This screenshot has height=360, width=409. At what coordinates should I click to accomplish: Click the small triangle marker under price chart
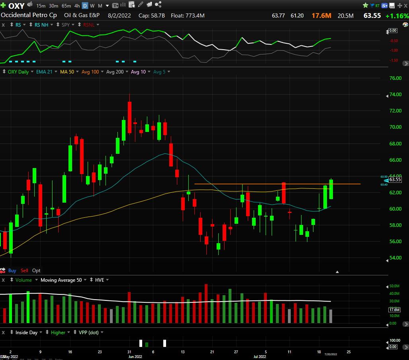click(x=337, y=272)
